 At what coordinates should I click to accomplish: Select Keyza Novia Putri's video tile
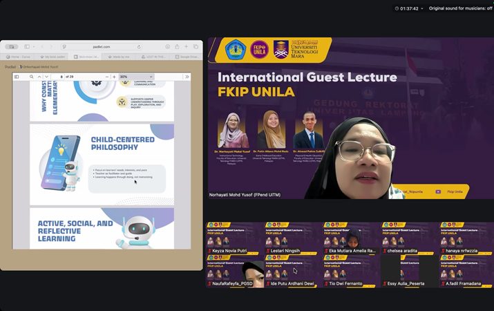(x=234, y=238)
